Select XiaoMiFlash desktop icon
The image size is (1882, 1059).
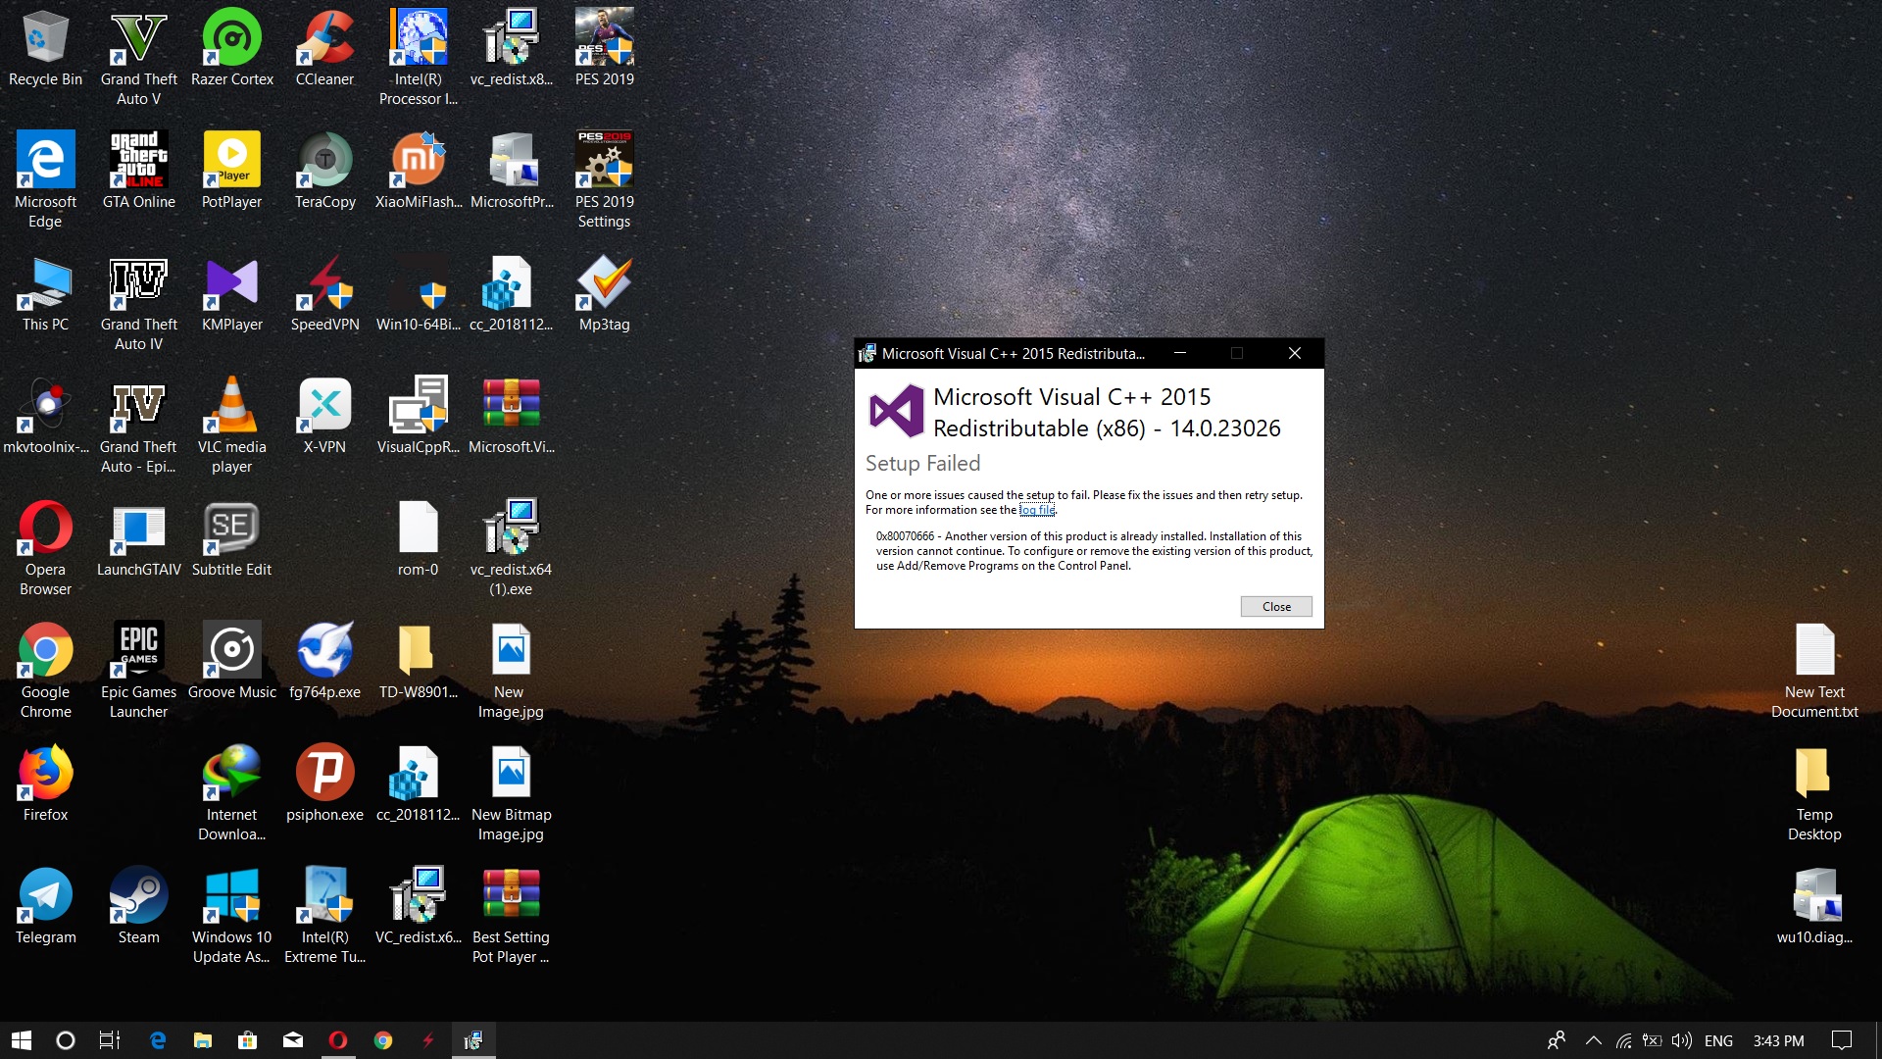point(419,172)
